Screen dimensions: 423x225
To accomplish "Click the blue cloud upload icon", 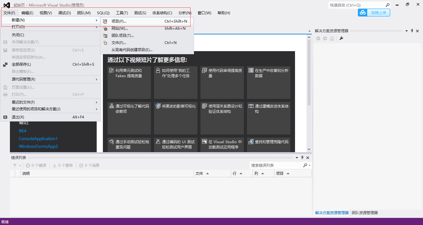I will click(x=362, y=13).
